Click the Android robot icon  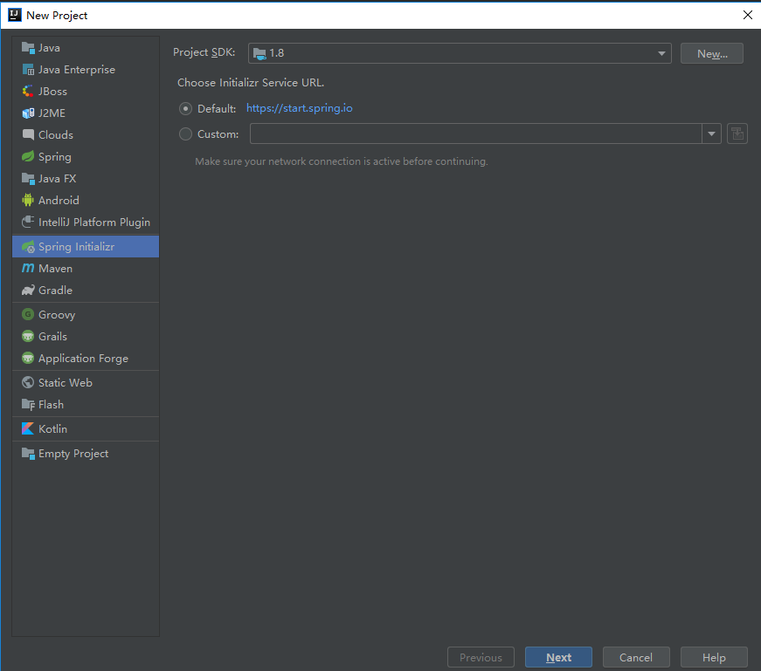(x=28, y=200)
